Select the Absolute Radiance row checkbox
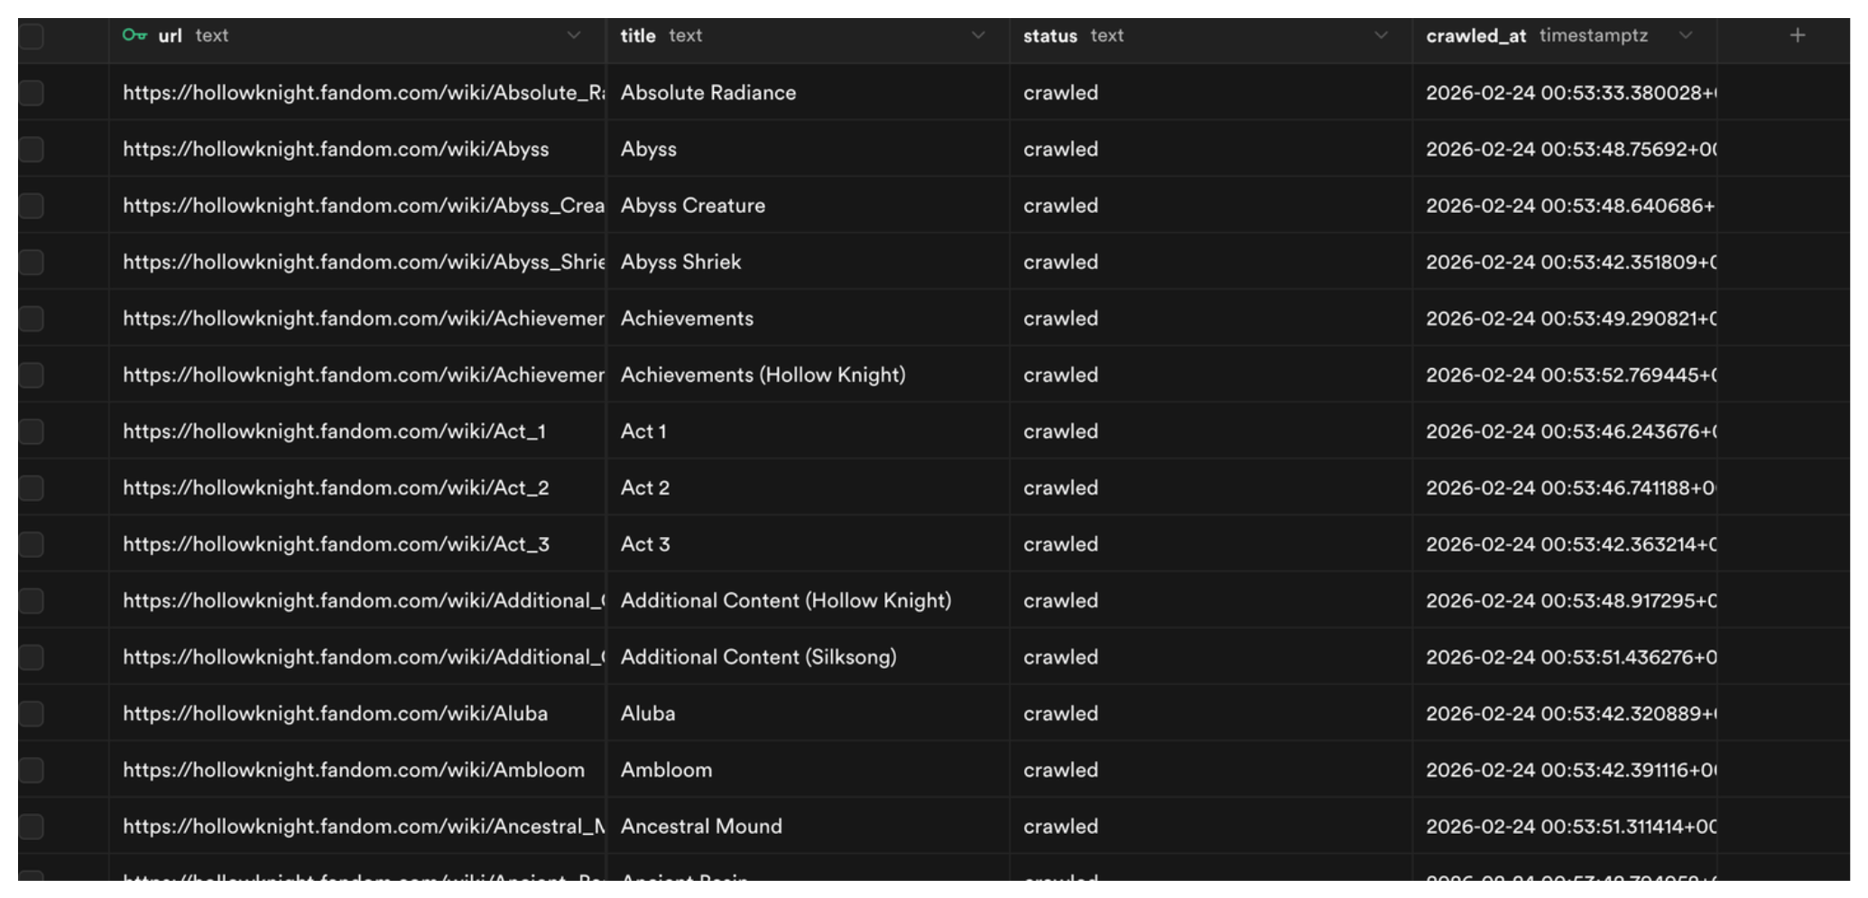Image resolution: width=1868 pixels, height=898 pixels. point(32,93)
